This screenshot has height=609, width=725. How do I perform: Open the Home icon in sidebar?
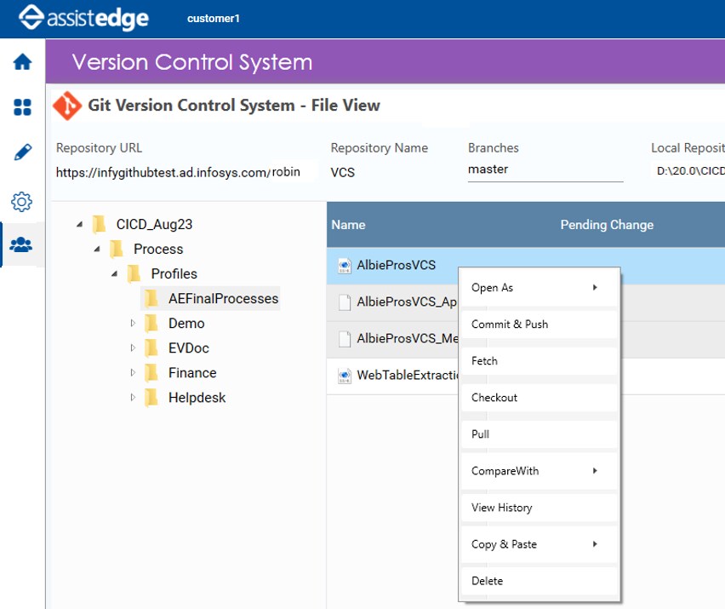pos(22,61)
